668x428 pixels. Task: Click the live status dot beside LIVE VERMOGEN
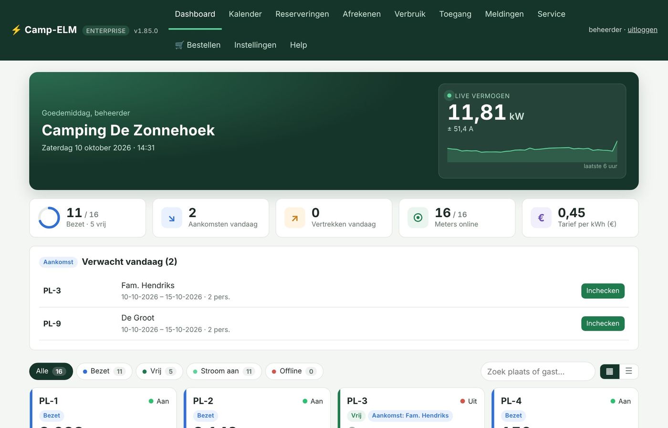[x=449, y=95]
